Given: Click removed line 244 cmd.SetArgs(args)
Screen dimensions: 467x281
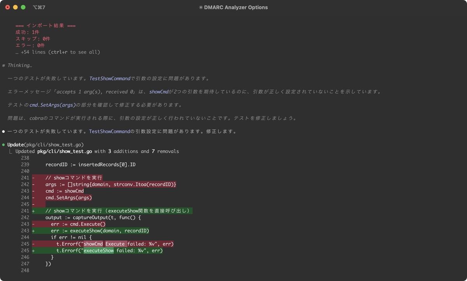Looking at the screenshot, I should (x=68, y=198).
